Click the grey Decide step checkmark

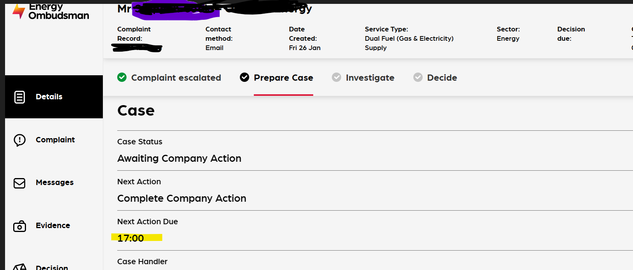(x=418, y=77)
